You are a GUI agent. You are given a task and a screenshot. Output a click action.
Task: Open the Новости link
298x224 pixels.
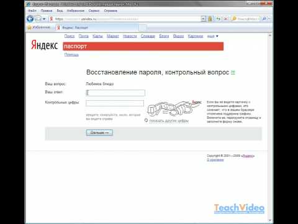[130, 36]
